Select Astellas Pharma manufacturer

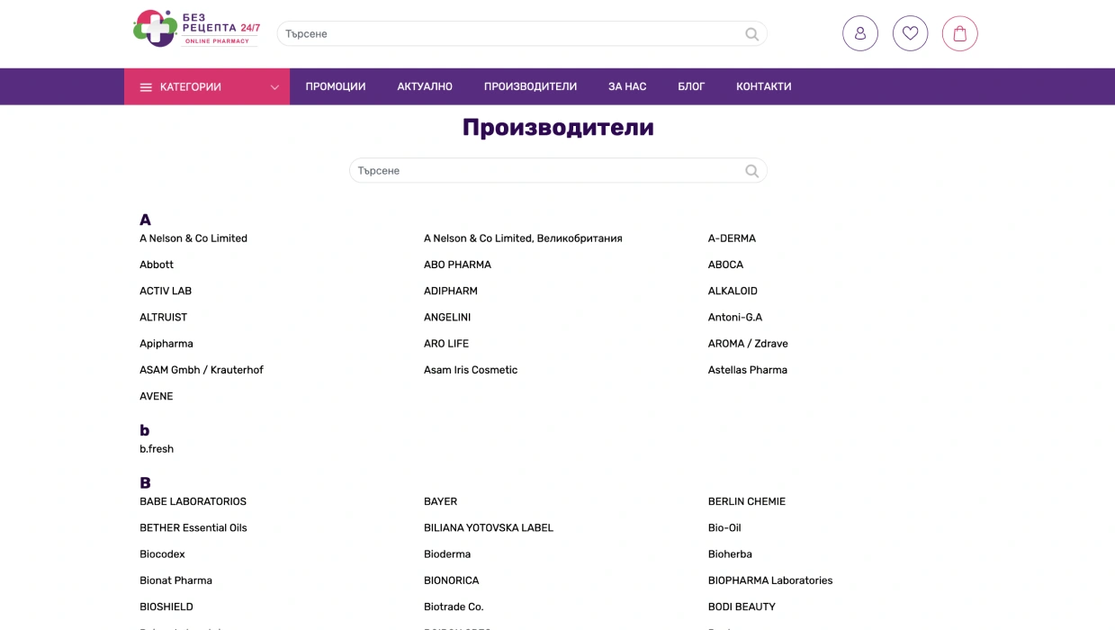click(x=748, y=370)
